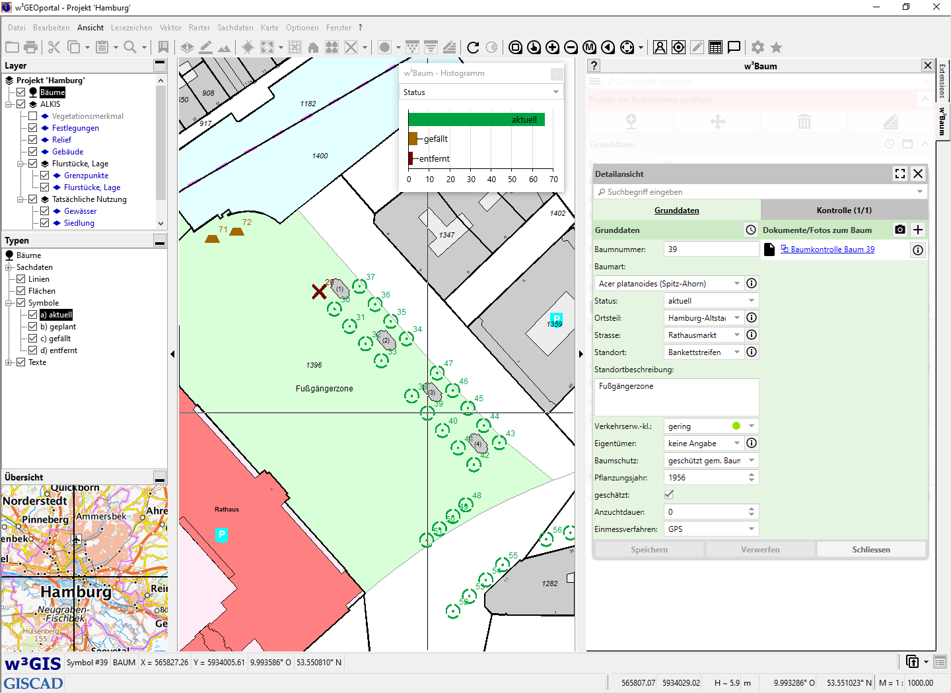
Task: Click the Verwerfen button
Action: [x=760, y=549]
